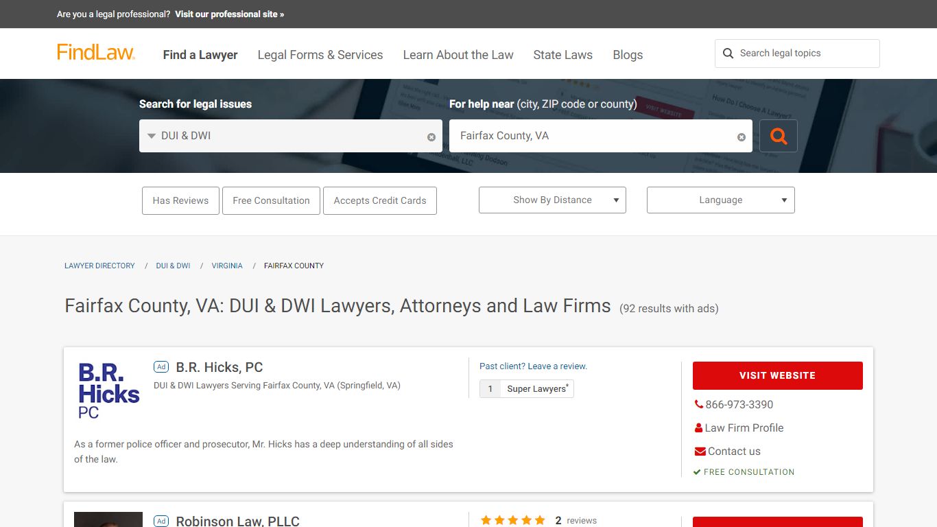Click the phone icon next to 866-973-3390

699,405
